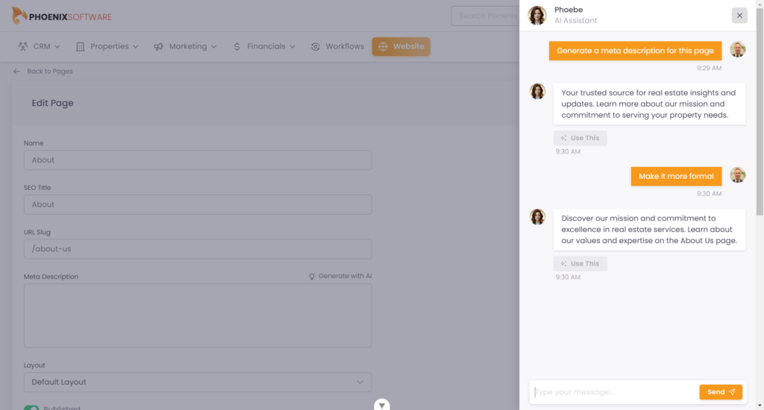This screenshot has height=410, width=764.
Task: Open the CRM menu
Action: pyautogui.click(x=39, y=47)
